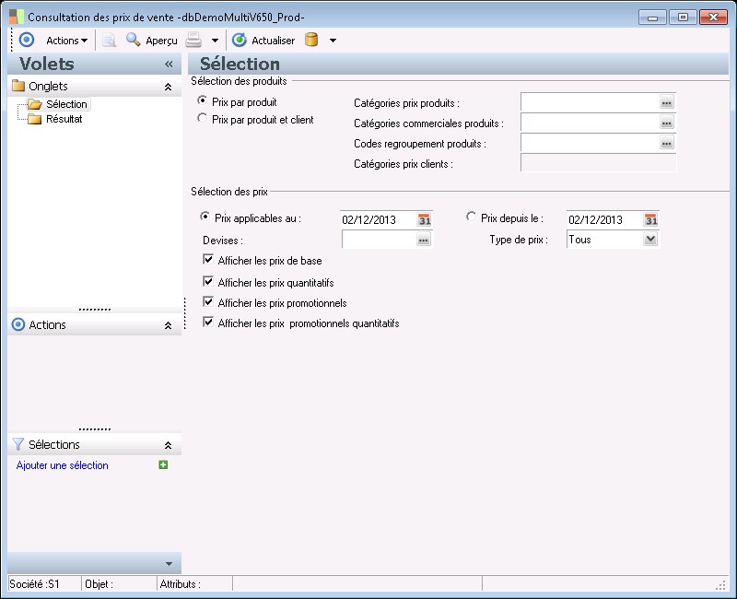Screen dimensions: 737x599
Task: Collapse the Volets side pane
Action: tap(169, 65)
